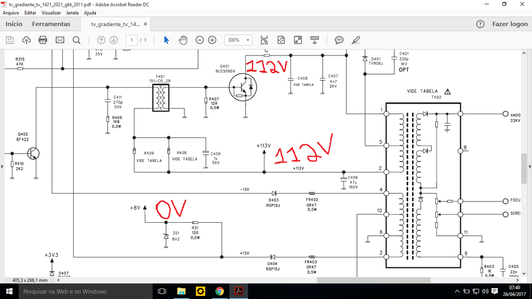Click the vertical scrollbar thumb

click(524, 168)
